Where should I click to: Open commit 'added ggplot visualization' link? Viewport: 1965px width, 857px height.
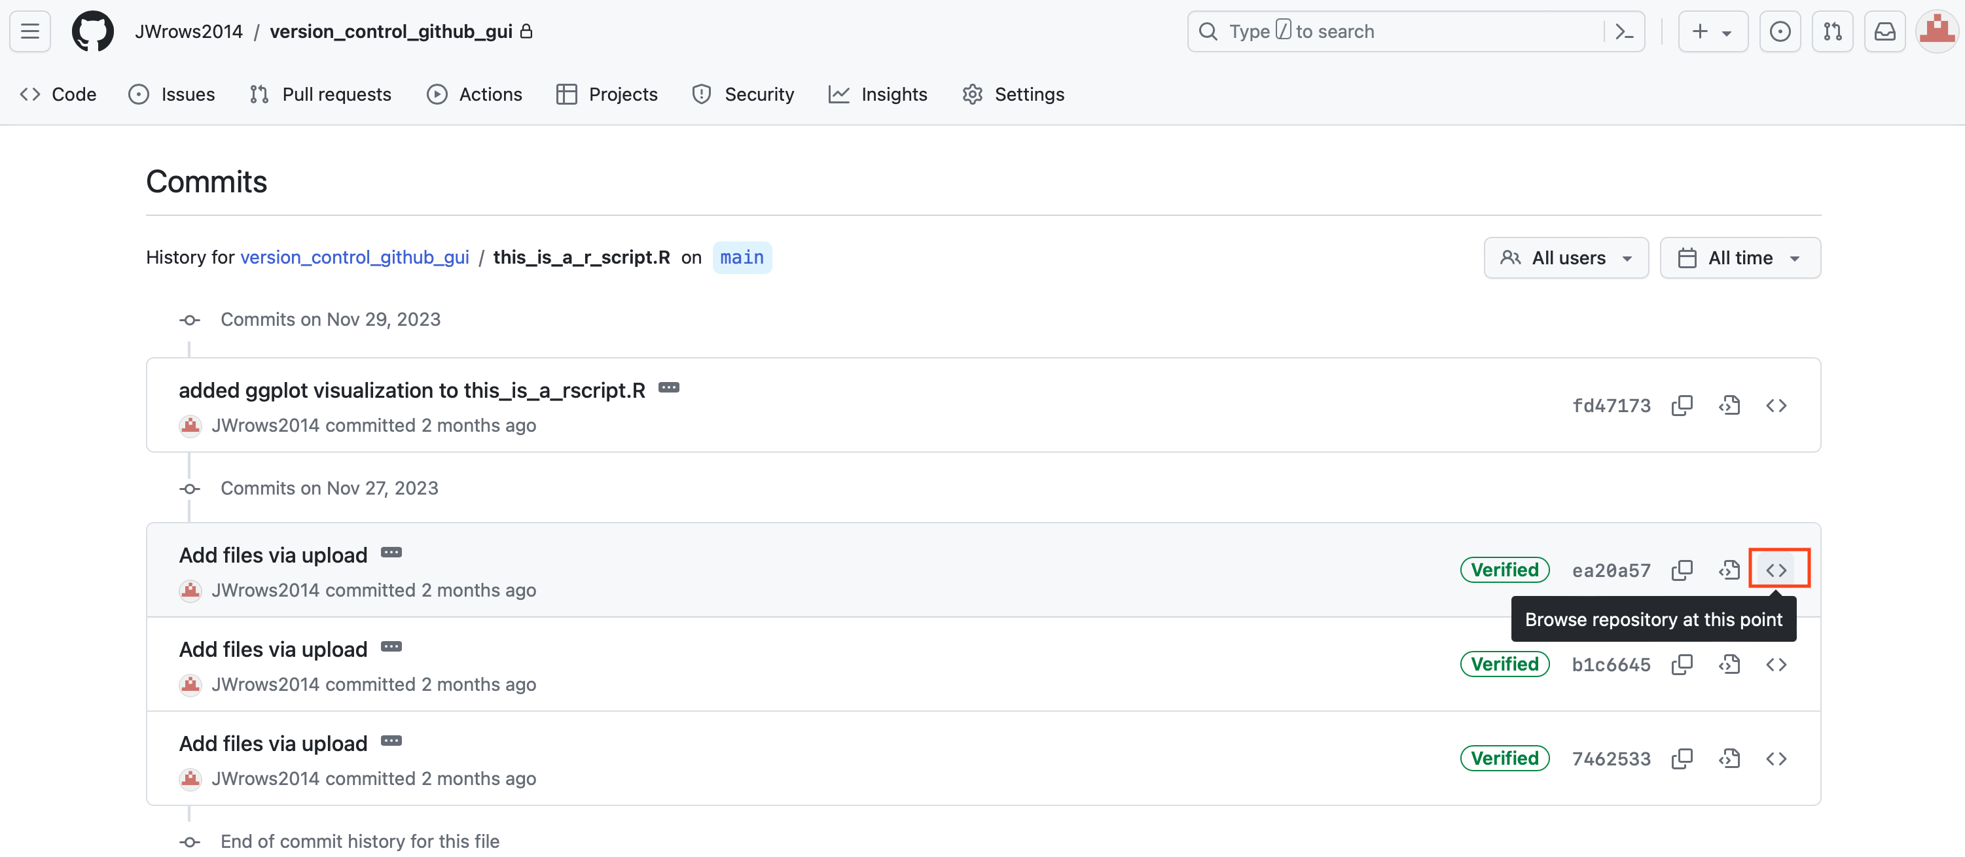click(411, 391)
